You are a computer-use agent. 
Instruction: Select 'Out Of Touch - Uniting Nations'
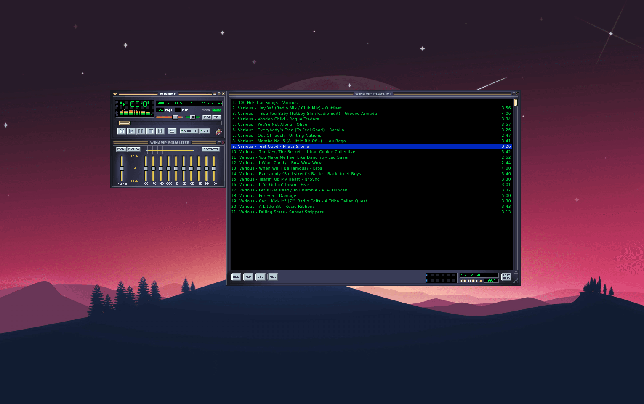[x=371, y=136]
